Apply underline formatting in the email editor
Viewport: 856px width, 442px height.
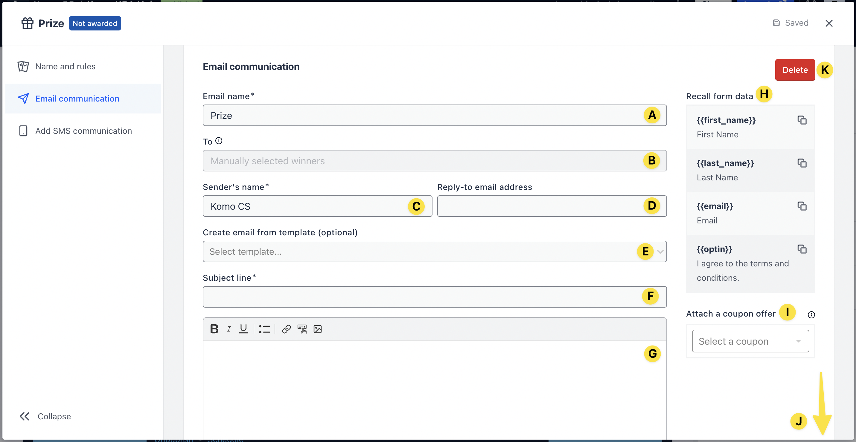[x=243, y=329]
